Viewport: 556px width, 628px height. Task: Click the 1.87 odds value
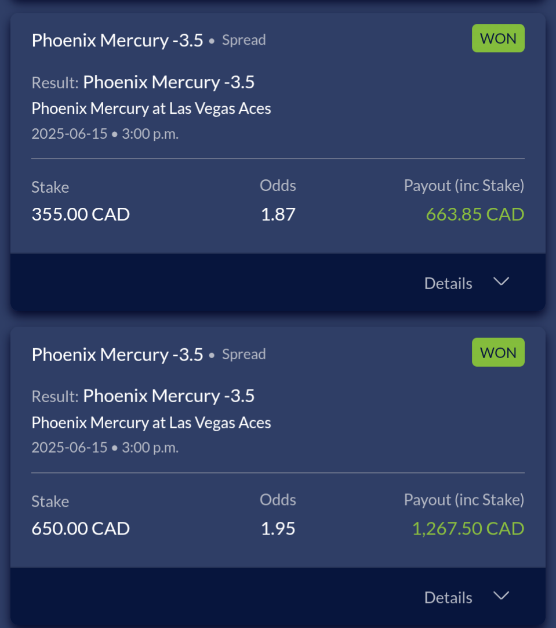278,214
